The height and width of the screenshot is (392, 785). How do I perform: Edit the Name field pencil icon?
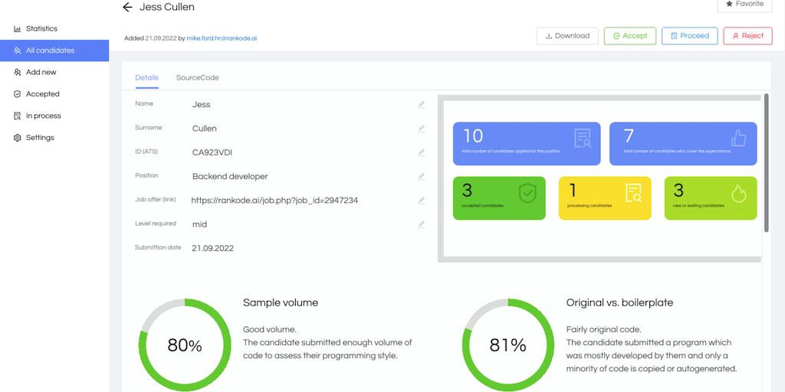422,104
